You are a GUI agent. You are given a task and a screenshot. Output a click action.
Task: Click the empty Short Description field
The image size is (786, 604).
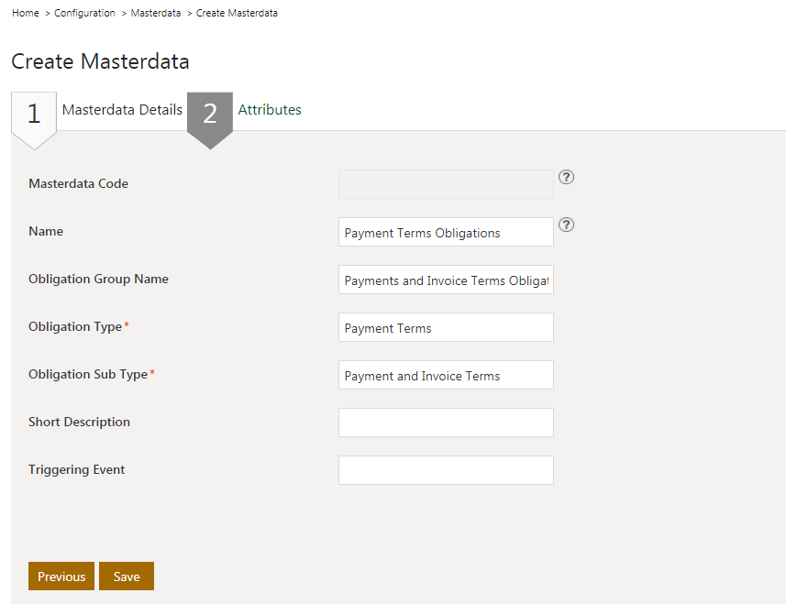coord(446,423)
